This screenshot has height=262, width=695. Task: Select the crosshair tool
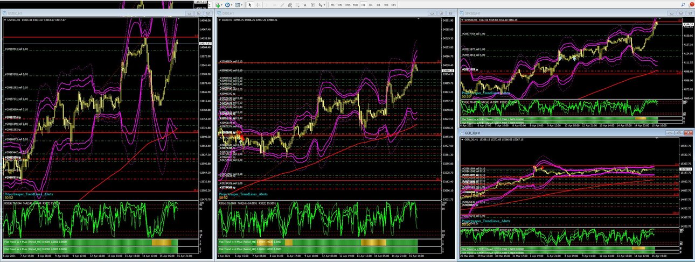[258, 5]
